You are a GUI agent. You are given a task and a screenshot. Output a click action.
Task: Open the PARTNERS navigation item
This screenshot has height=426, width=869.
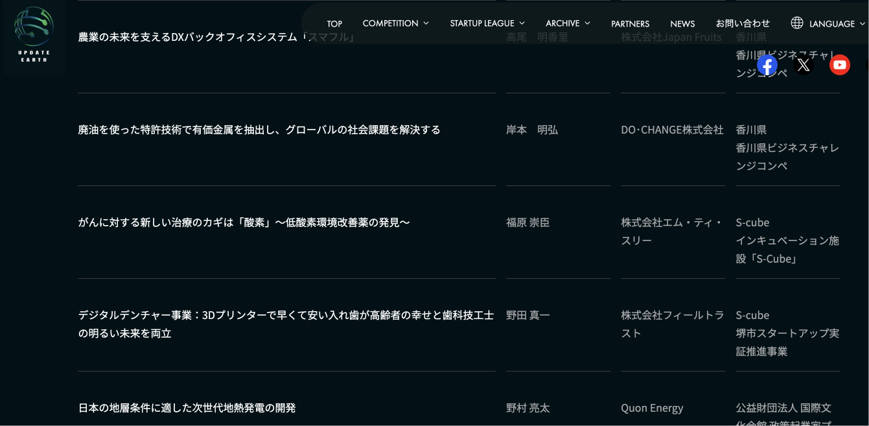coord(630,23)
